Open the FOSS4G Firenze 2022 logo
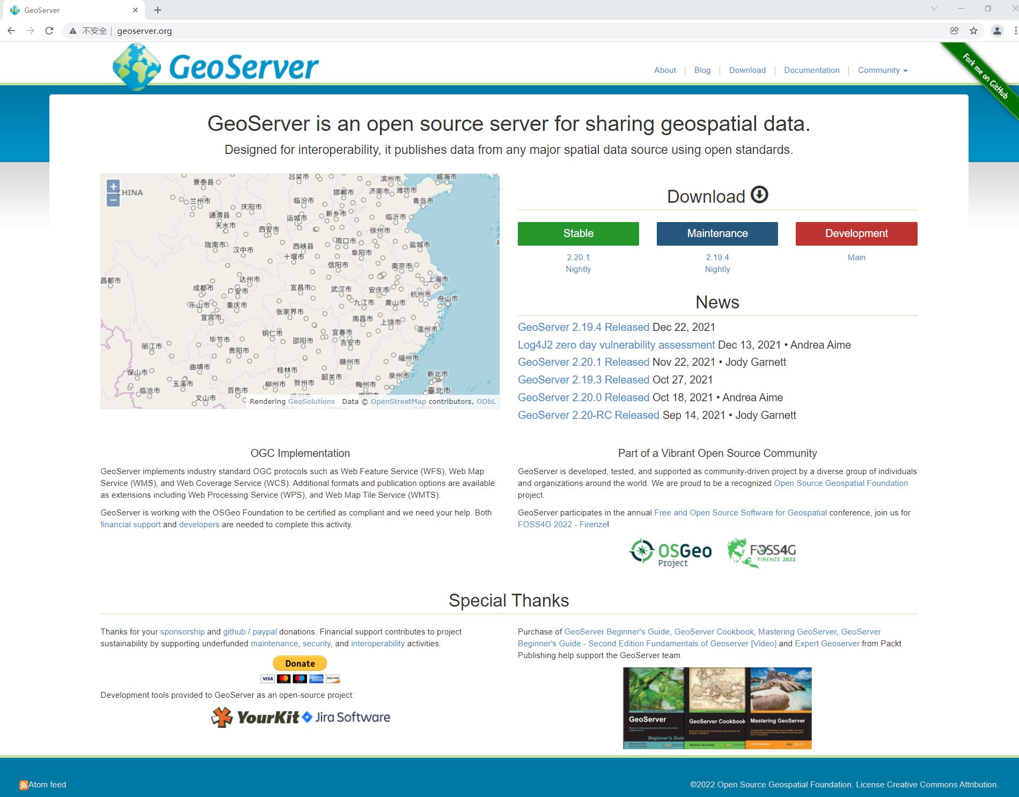Viewport: 1019px width, 797px height. pos(761,552)
